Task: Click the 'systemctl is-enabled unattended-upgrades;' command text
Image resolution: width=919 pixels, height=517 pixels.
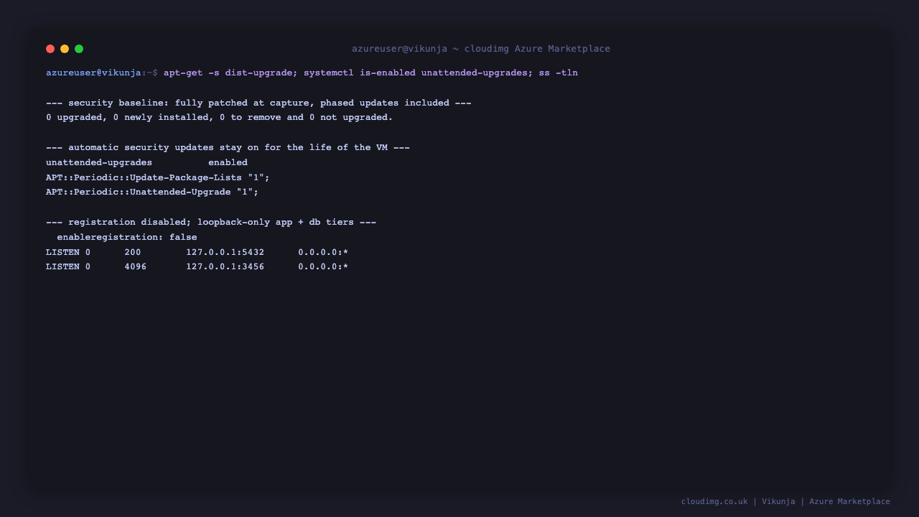Action: (x=419, y=73)
